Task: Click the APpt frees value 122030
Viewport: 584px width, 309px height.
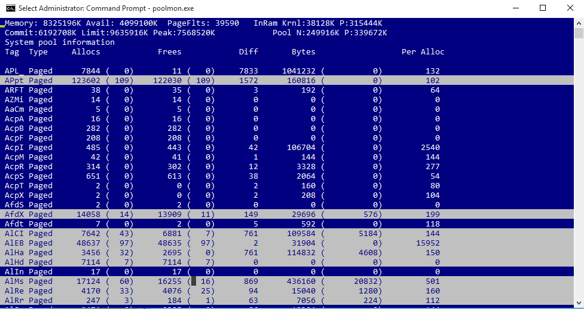Action: click(x=167, y=81)
